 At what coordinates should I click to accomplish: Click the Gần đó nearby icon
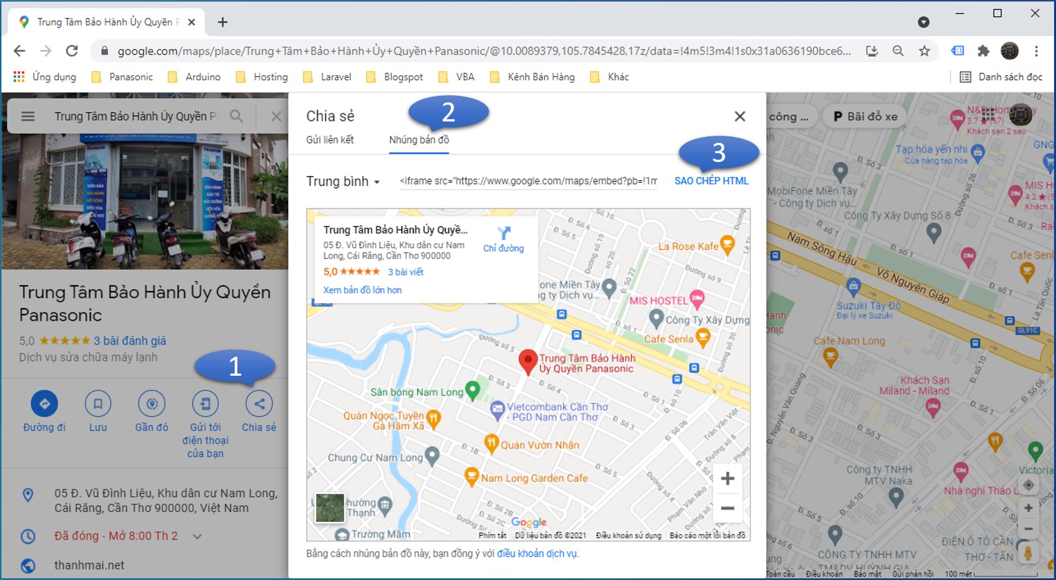coord(152,404)
